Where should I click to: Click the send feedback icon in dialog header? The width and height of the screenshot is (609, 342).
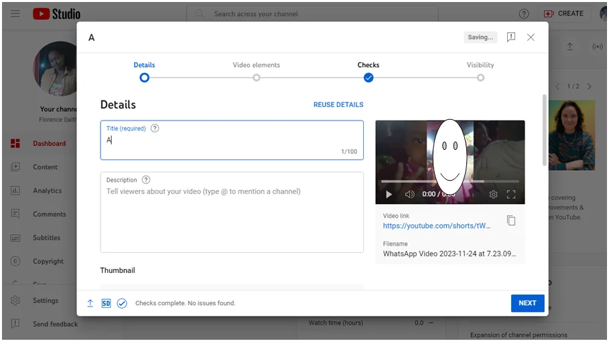pyautogui.click(x=511, y=37)
